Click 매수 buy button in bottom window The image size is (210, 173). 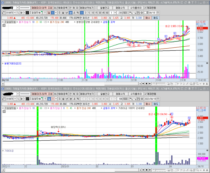(148, 104)
